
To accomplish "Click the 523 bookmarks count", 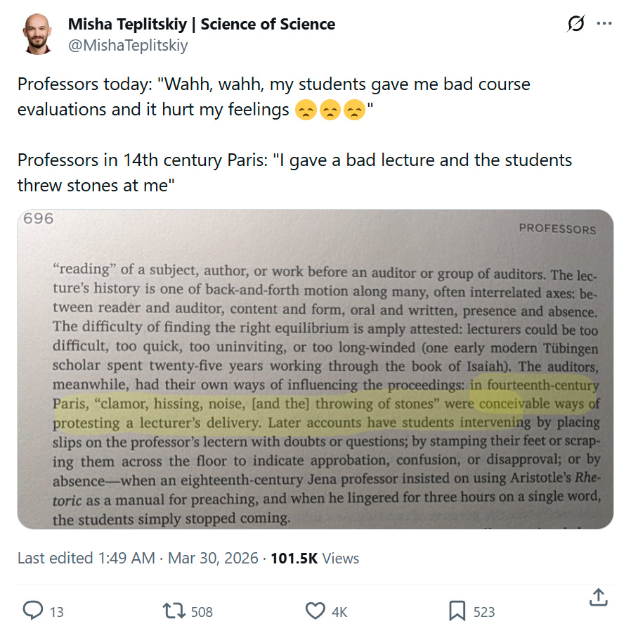I will pos(483,612).
